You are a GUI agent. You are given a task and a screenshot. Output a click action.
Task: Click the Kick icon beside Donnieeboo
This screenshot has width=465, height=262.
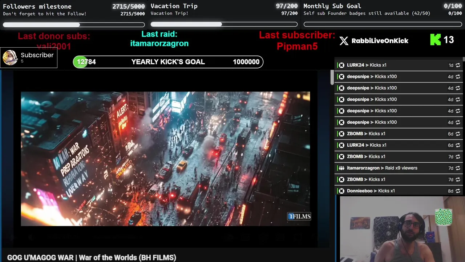pos(341,191)
